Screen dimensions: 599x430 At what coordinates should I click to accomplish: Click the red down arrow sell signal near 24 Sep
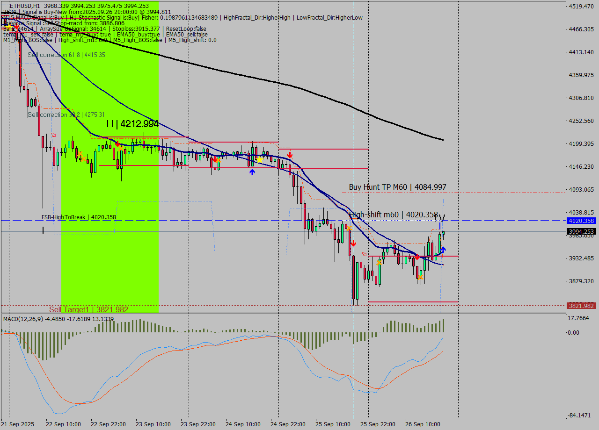tap(289, 154)
